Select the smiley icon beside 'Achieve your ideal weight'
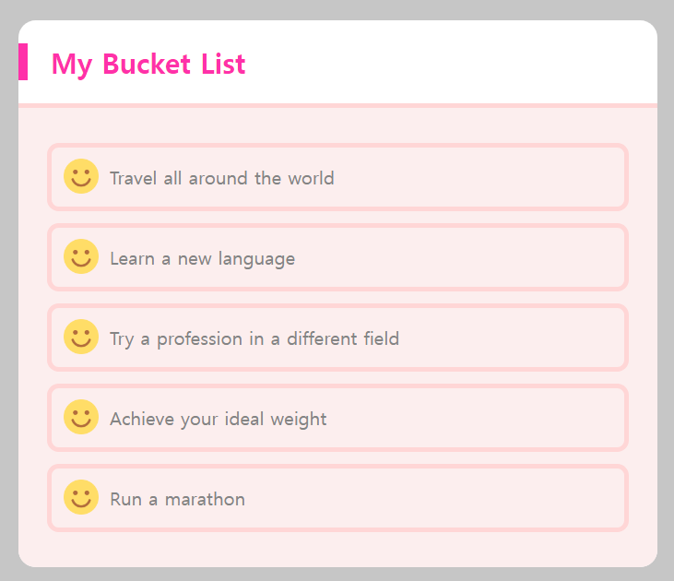 point(81,417)
